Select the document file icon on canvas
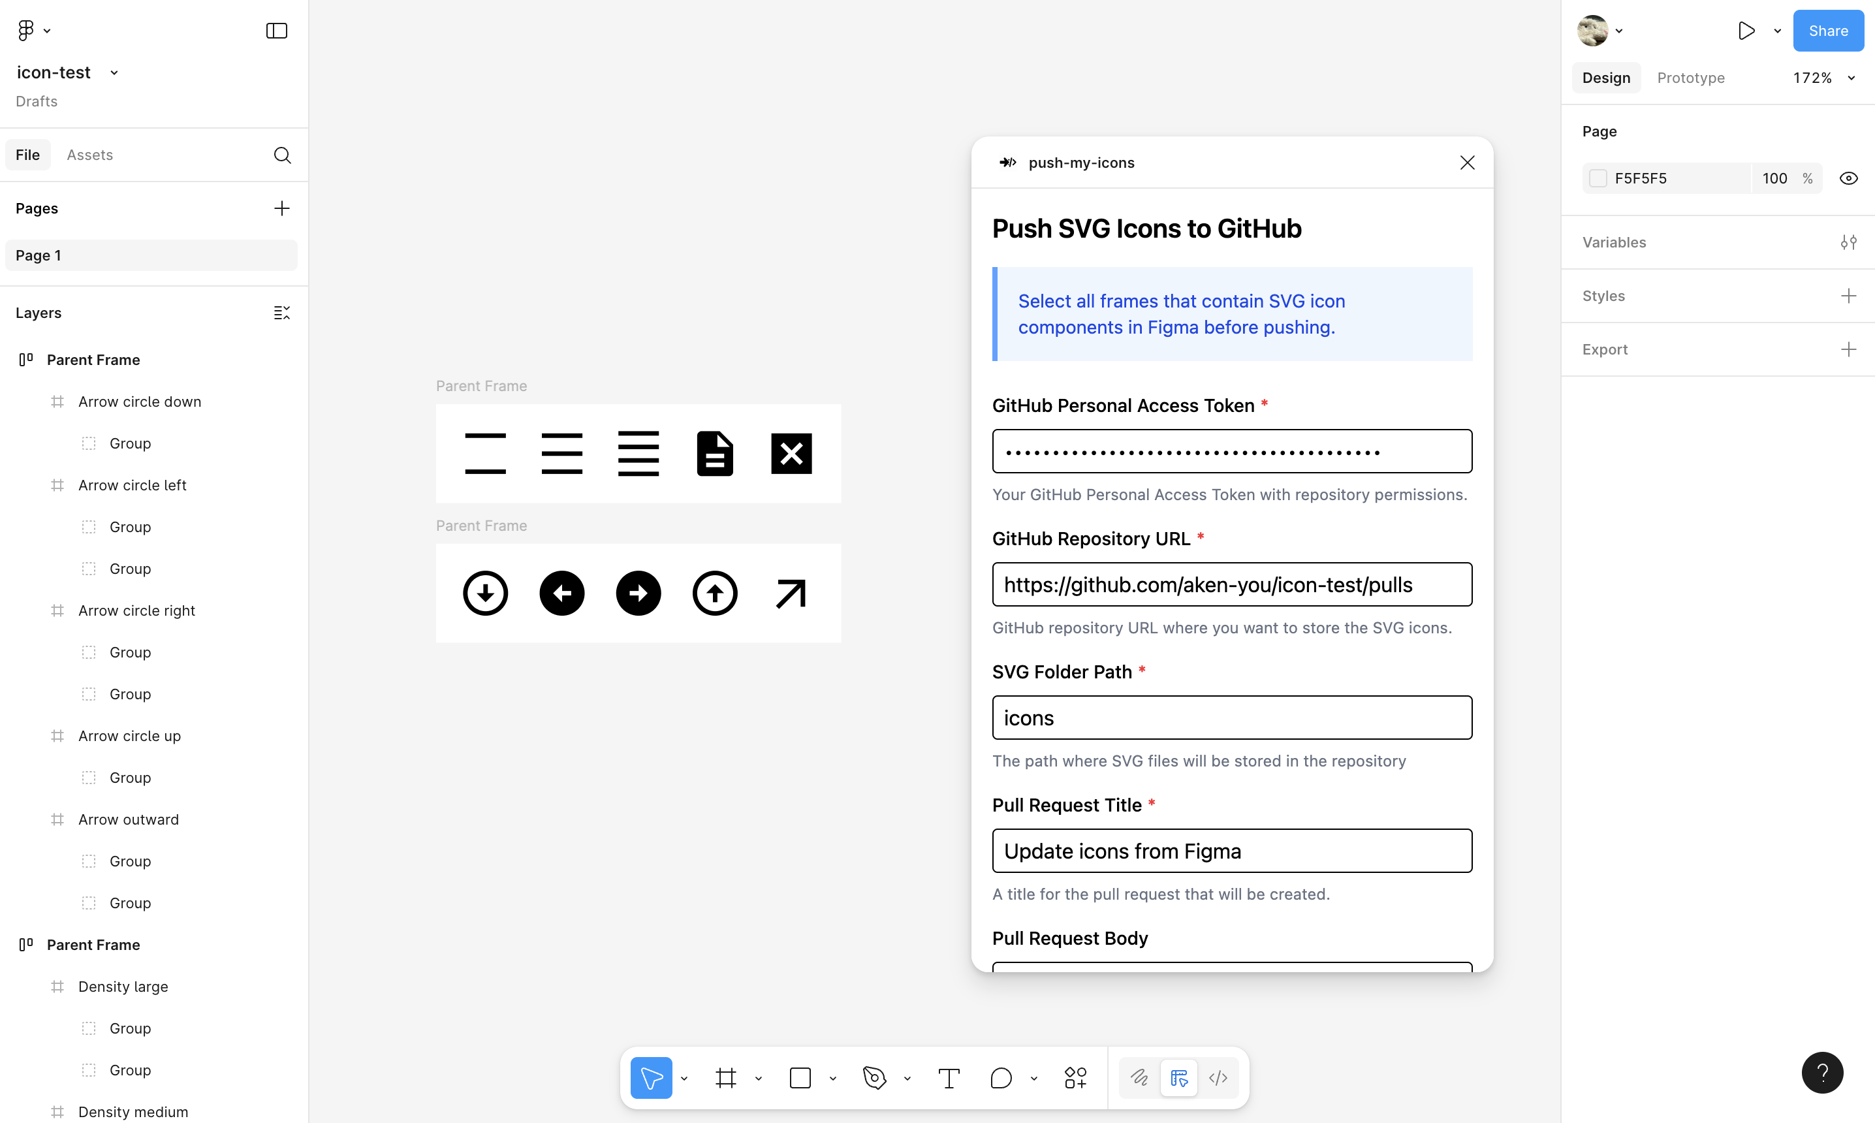The width and height of the screenshot is (1875, 1123). click(x=714, y=453)
